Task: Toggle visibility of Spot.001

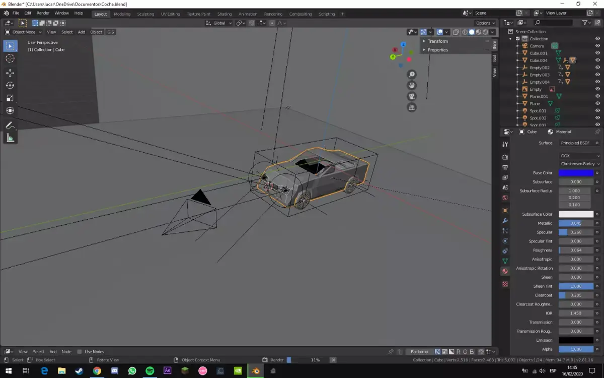Action: point(597,110)
